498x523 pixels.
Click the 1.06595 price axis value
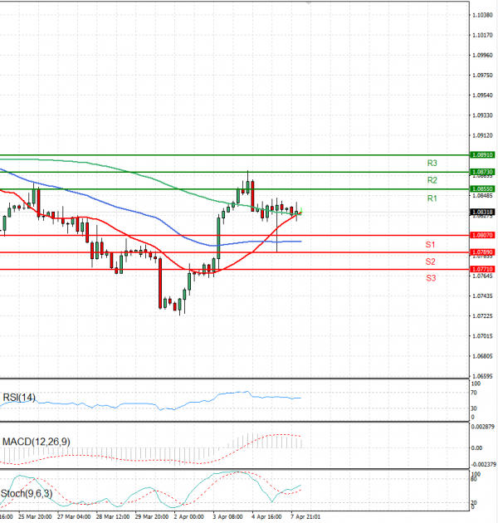point(483,376)
